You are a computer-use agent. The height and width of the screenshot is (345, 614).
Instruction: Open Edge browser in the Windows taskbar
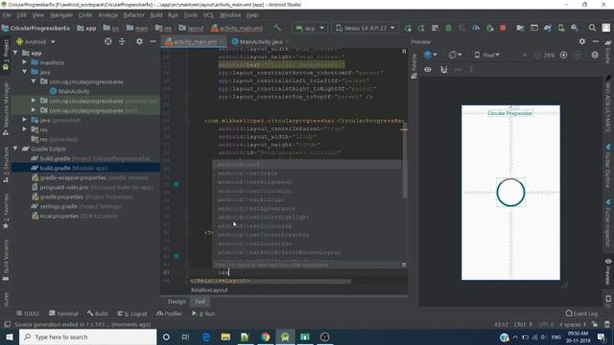coord(206,336)
